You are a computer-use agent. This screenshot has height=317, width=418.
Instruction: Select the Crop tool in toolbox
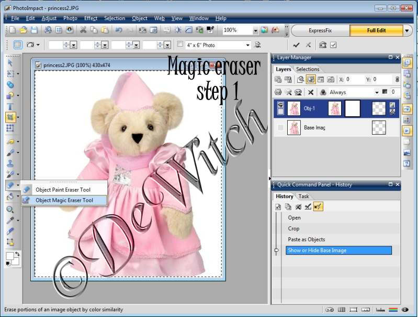(x=10, y=117)
